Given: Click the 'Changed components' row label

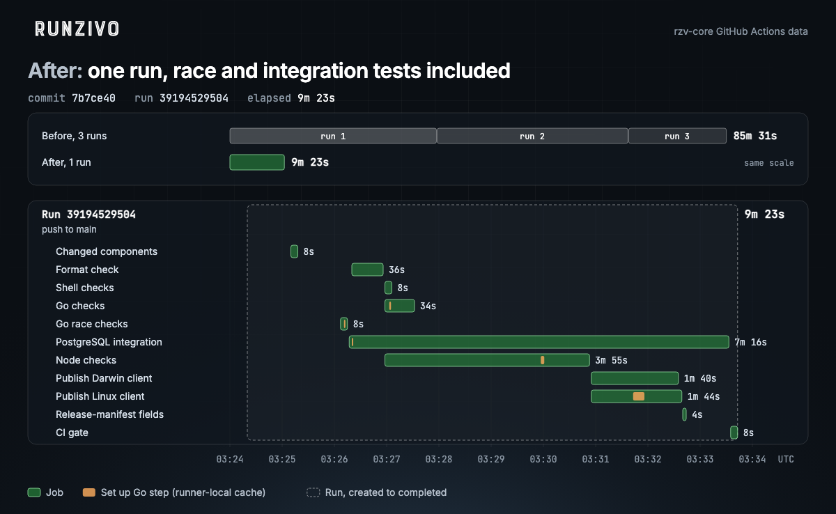Looking at the screenshot, I should [107, 251].
